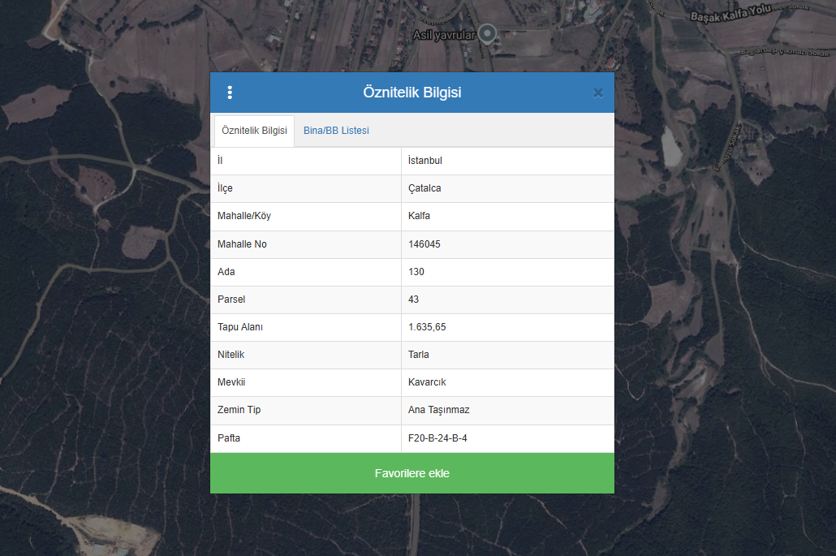This screenshot has width=836, height=556.
Task: Click the Asil yavrular map marker icon
Action: pyautogui.click(x=487, y=33)
